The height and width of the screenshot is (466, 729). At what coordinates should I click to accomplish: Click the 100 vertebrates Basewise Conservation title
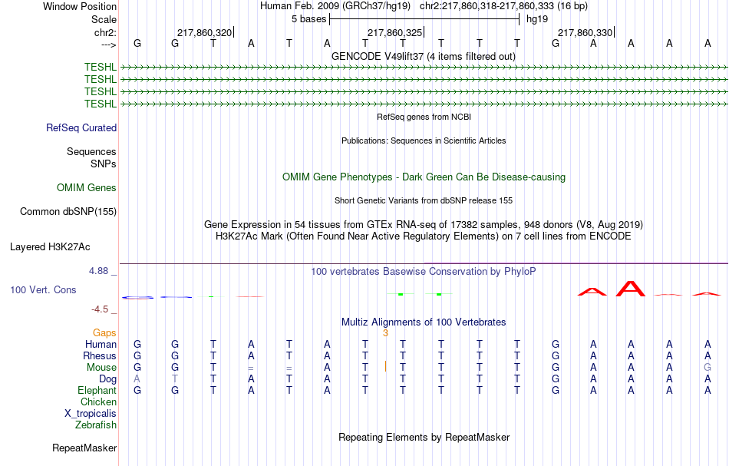pyautogui.click(x=424, y=272)
